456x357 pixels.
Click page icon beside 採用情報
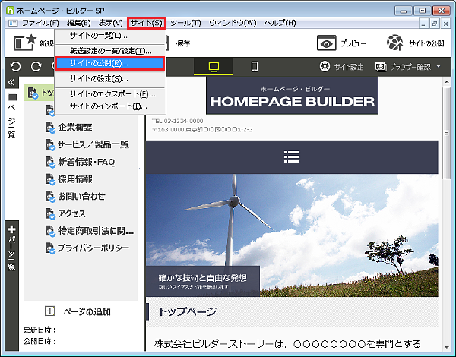point(50,179)
